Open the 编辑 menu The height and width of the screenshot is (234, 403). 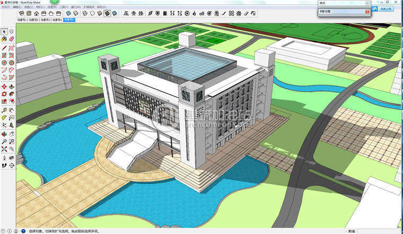pos(17,7)
